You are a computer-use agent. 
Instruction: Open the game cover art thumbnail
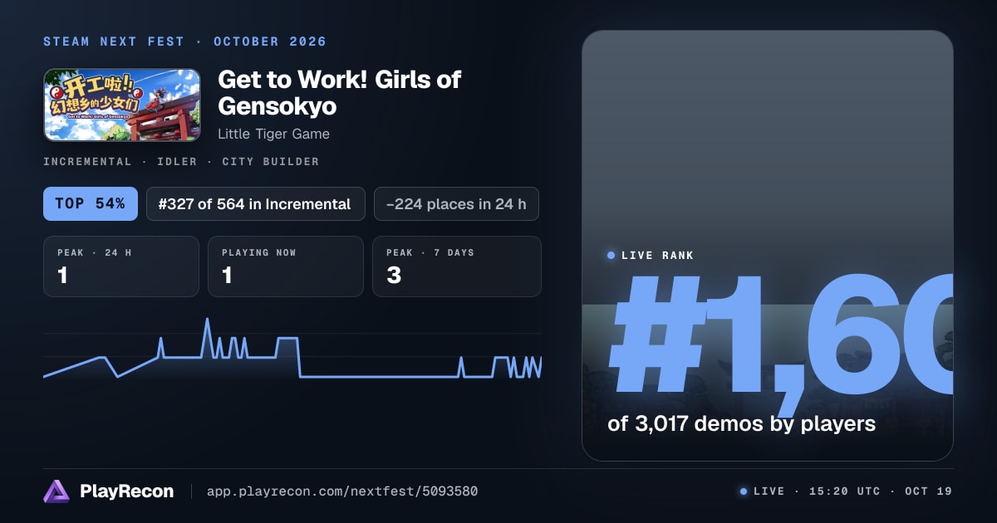click(122, 105)
